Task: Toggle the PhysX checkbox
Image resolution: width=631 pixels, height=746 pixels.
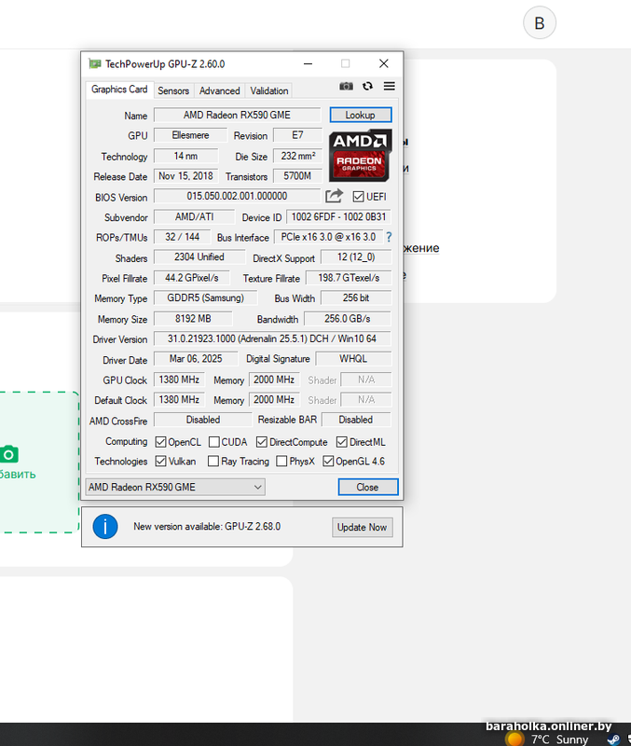Action: 281,461
